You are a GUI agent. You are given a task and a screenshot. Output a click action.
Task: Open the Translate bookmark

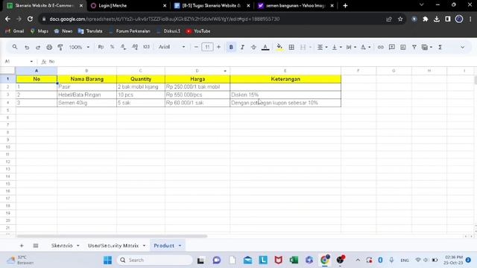90,31
